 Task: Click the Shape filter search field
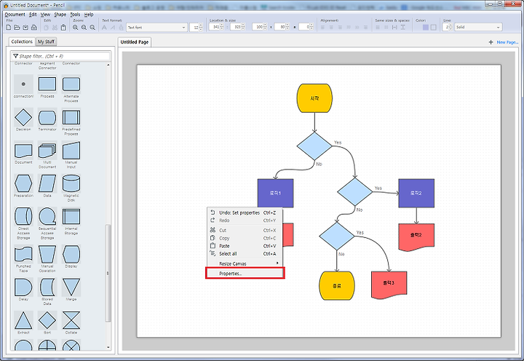click(x=61, y=56)
